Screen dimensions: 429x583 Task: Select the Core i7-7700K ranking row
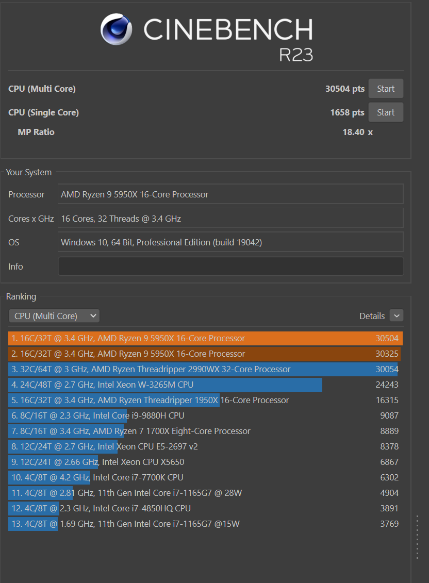click(x=205, y=477)
